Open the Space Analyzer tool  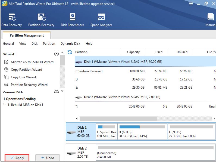pyautogui.click(x=101, y=20)
